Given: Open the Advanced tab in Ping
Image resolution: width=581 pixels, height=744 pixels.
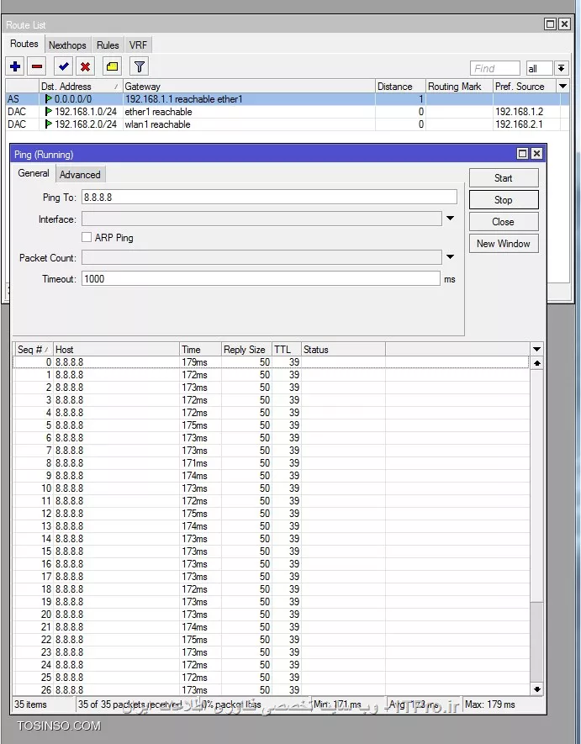Looking at the screenshot, I should point(80,174).
